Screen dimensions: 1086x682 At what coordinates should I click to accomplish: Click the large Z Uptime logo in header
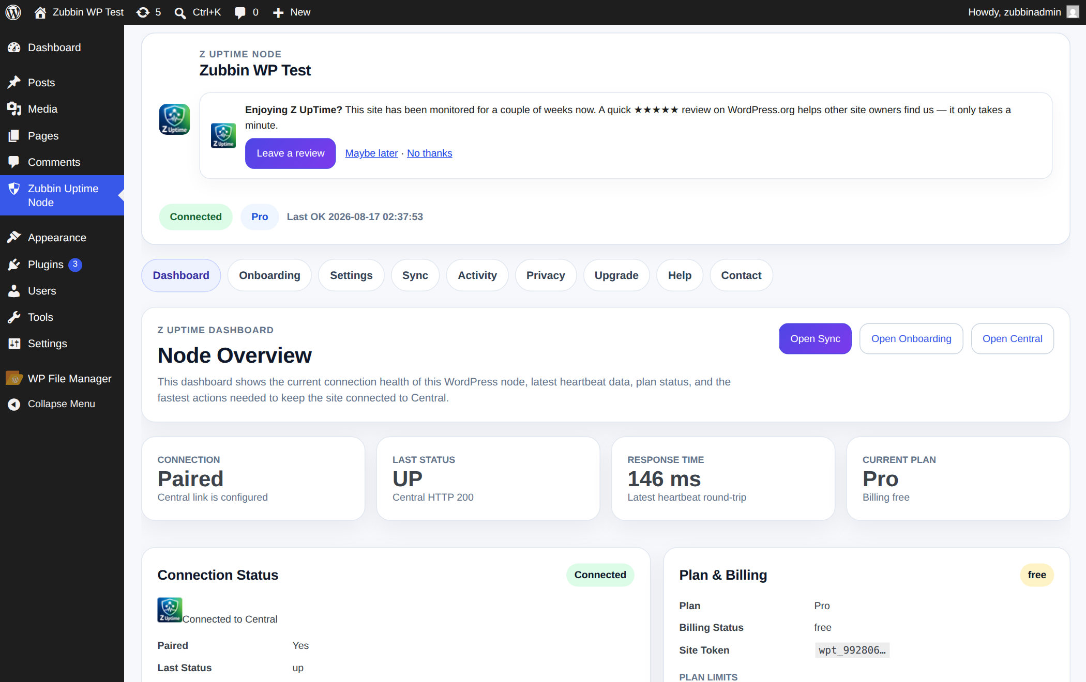[x=174, y=119]
